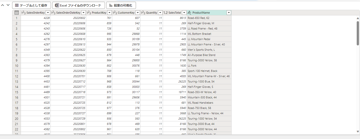This screenshot has height=139, width=360.
Task: Click the Excel icon on download button
Action: 57,5
